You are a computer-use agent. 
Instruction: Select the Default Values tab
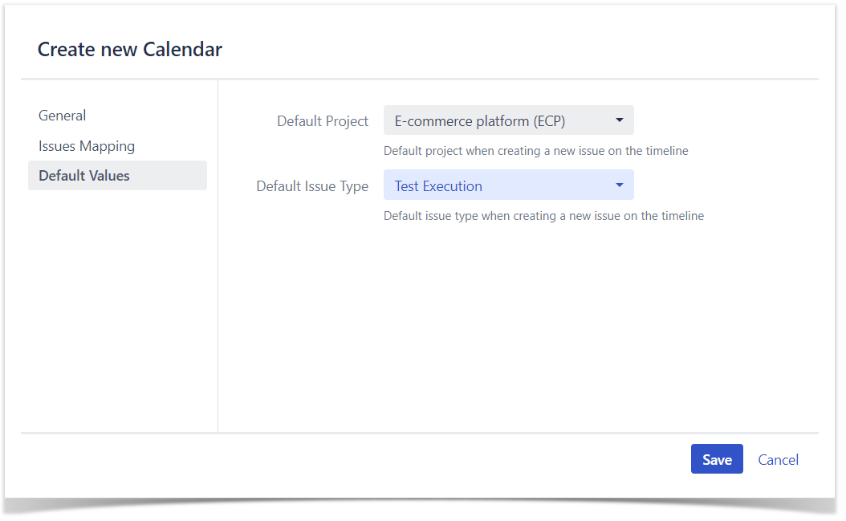tap(117, 176)
